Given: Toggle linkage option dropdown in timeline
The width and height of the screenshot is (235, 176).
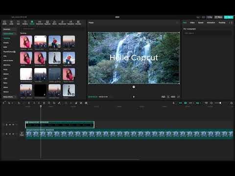Looking at the screenshot, I should tap(191, 103).
